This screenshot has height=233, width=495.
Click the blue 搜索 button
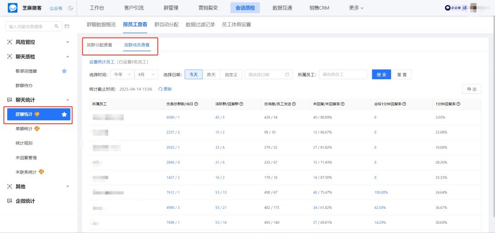381,75
